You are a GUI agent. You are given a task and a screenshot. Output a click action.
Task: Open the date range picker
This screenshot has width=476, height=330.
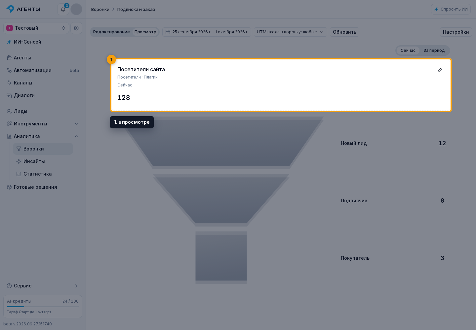click(207, 32)
